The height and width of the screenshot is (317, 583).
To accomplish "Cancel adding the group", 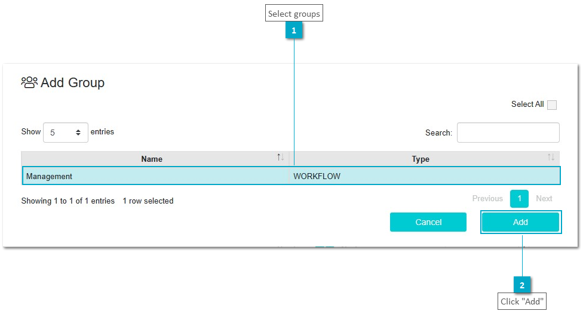I will point(428,222).
